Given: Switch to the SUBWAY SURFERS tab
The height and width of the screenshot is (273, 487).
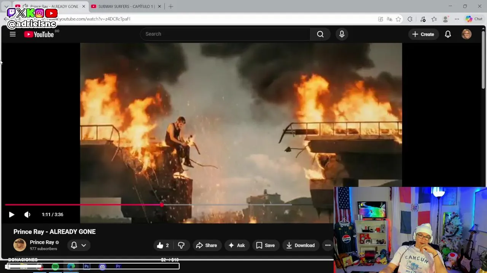Looking at the screenshot, I should [126, 6].
